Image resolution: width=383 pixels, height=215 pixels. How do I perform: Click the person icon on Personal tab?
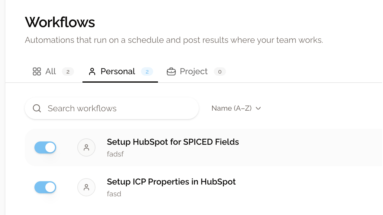click(x=92, y=71)
